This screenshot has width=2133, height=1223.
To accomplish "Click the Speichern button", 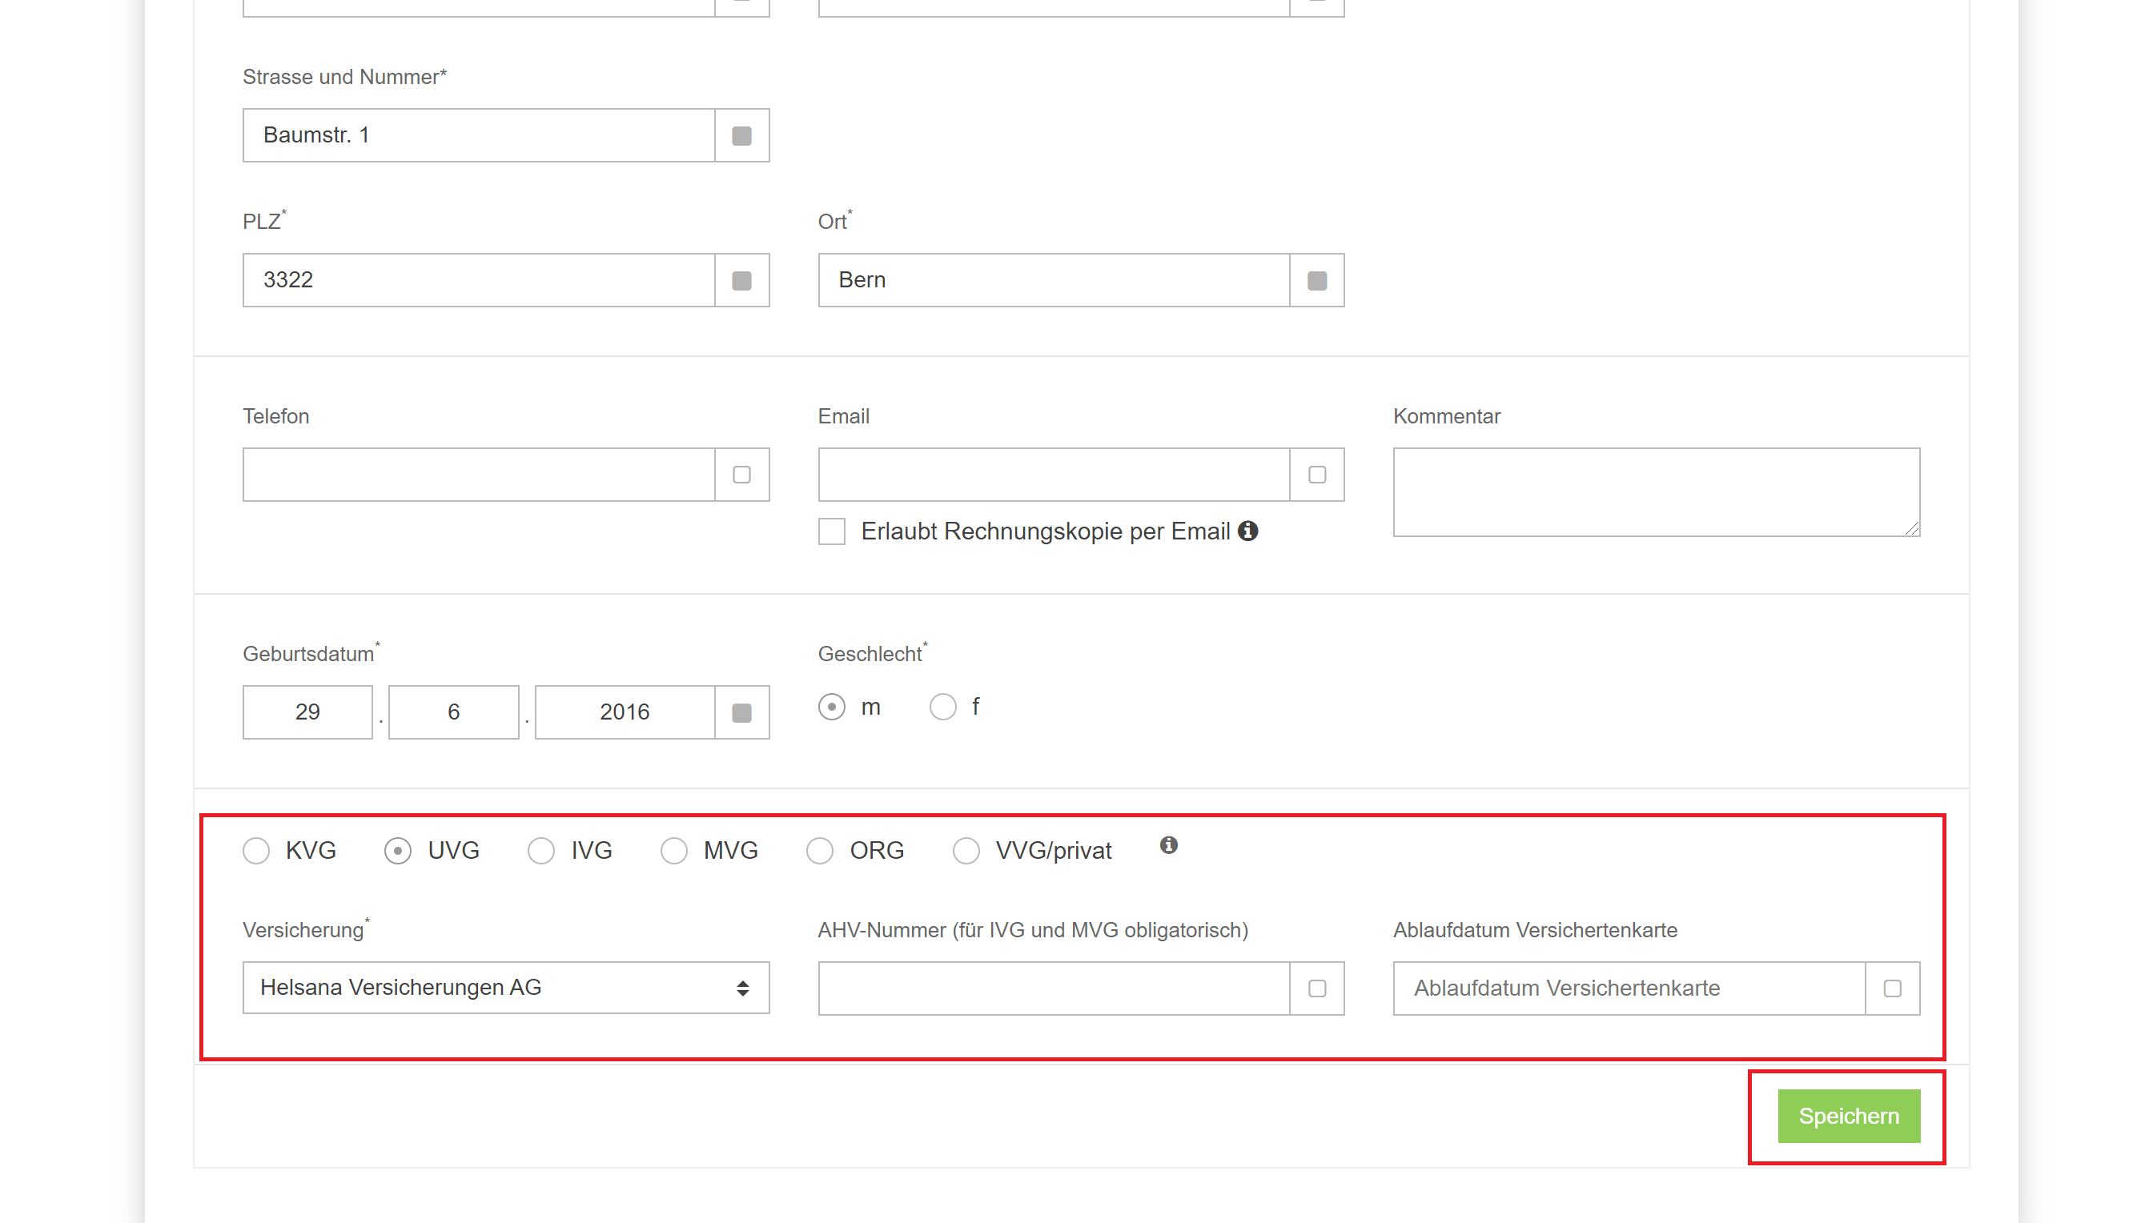I will click(x=1848, y=1116).
